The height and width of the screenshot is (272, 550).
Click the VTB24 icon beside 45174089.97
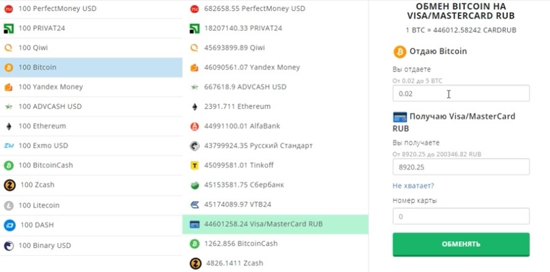194,204
